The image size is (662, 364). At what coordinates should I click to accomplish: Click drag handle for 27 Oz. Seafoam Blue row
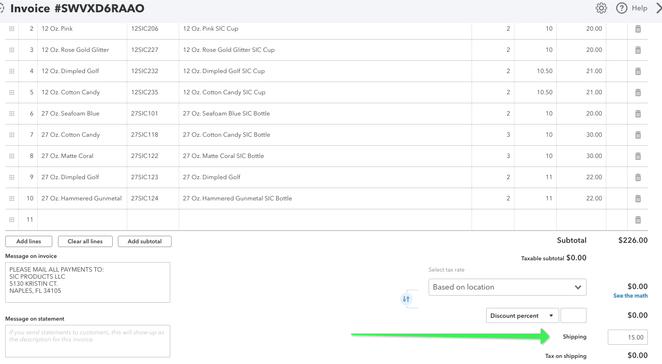pos(11,114)
